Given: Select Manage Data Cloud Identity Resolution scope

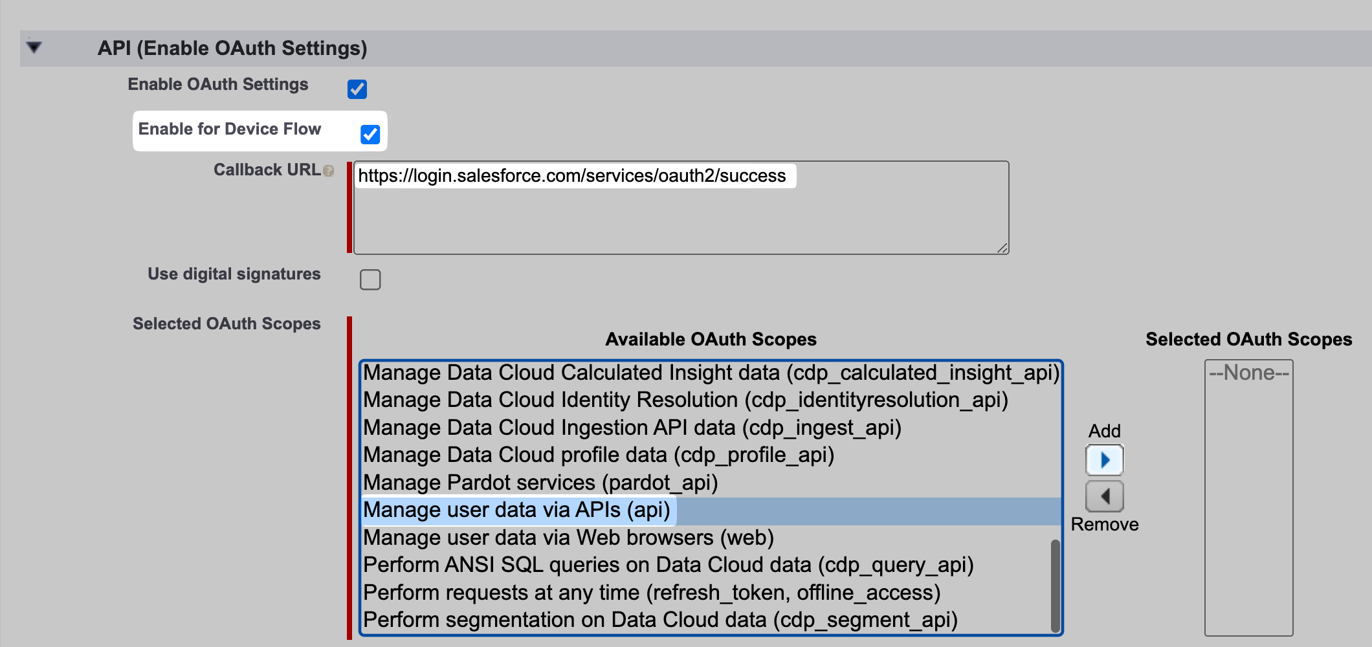Looking at the screenshot, I should [x=685, y=400].
